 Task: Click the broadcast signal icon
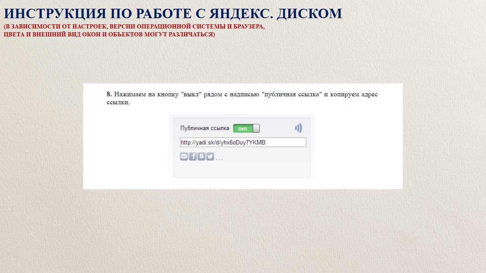pyautogui.click(x=298, y=128)
